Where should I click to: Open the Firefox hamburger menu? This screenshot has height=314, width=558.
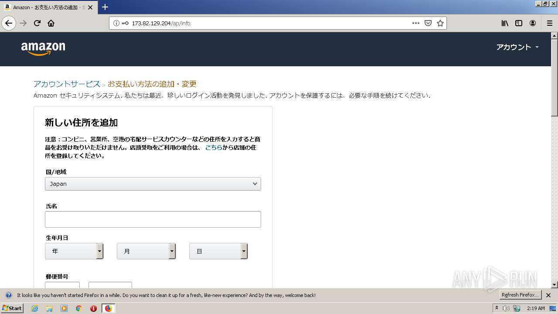tap(549, 23)
